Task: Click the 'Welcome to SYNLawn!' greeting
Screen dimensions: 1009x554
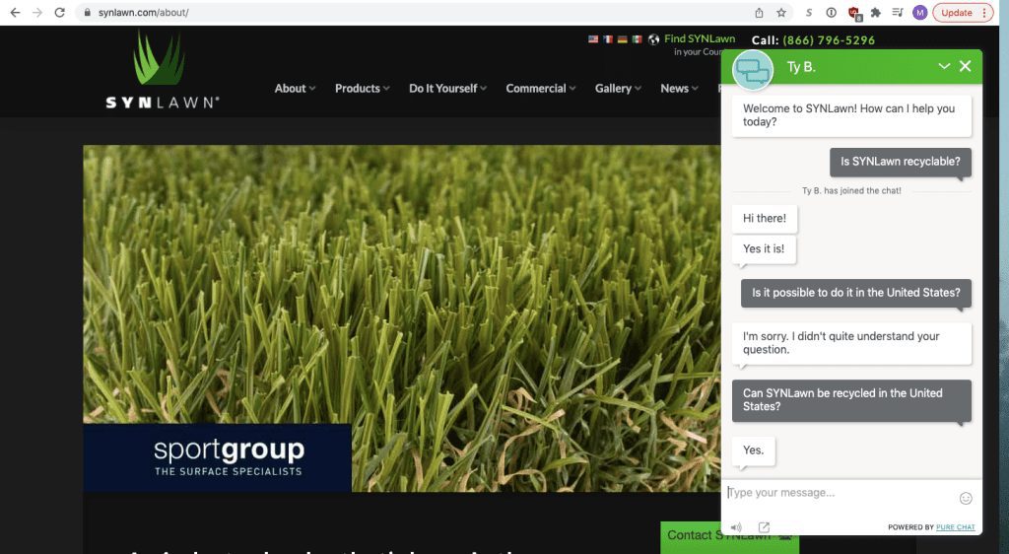Action: tap(851, 115)
